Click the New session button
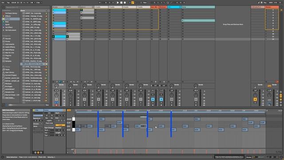Screen dimensions: 284x160 [x=145, y=3]
